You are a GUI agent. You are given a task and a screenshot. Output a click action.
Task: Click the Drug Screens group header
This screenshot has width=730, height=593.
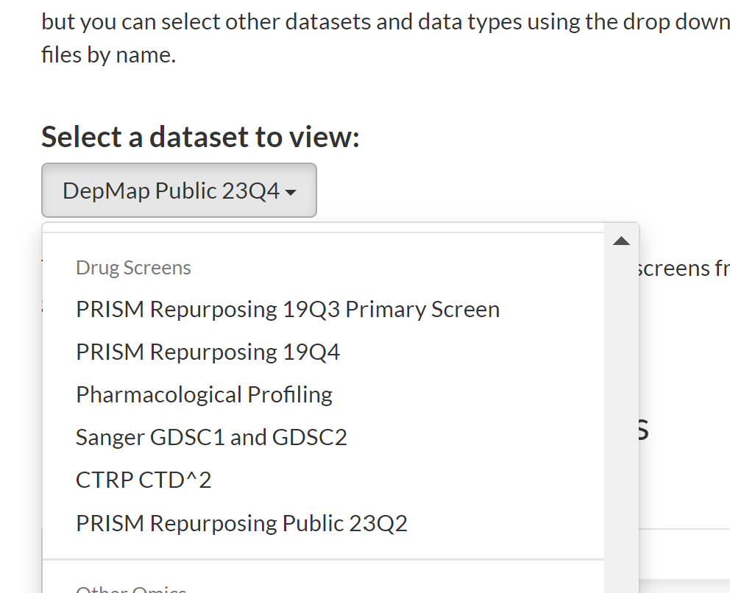134,268
